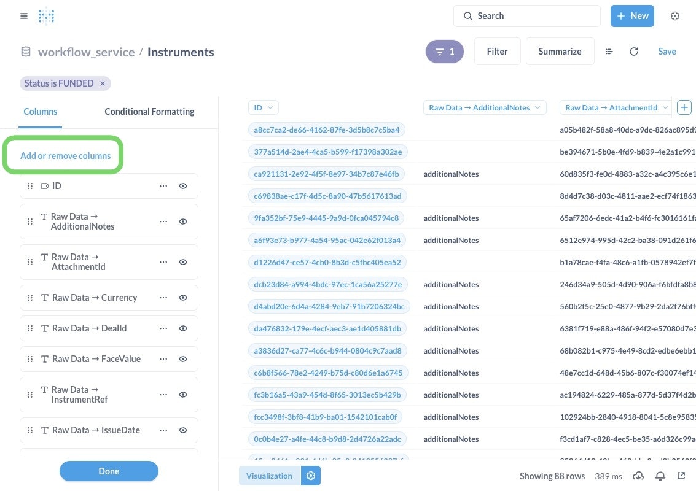The width and height of the screenshot is (696, 491).
Task: Hide the Raw Data → FaceValue column
Action: coord(183,359)
